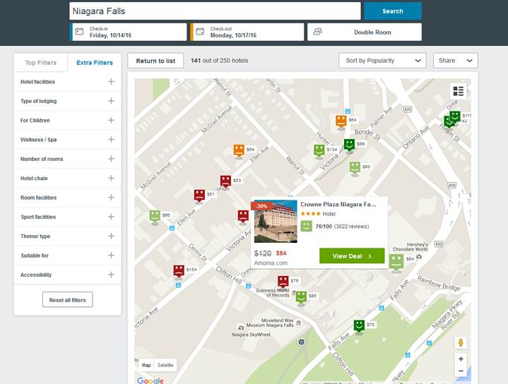Viewport: 508px width, 384px height.
Task: Click the -30% discount badge
Action: pyautogui.click(x=261, y=206)
